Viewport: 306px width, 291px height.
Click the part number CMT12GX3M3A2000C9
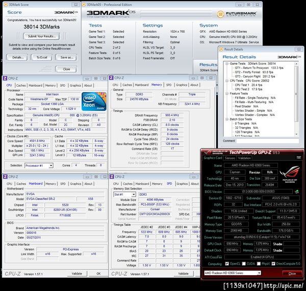tap(155, 214)
